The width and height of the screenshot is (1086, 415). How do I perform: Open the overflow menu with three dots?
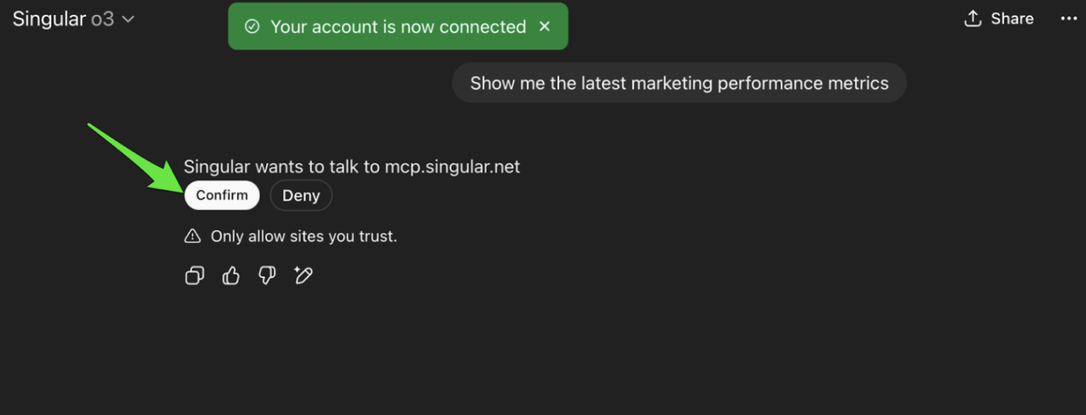(1068, 18)
